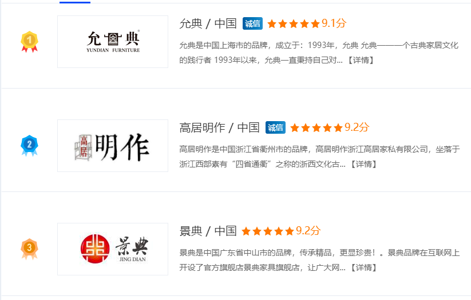Click 【详情】 link in 允典 description
Viewport: 471px width, 300px height.
(x=361, y=60)
